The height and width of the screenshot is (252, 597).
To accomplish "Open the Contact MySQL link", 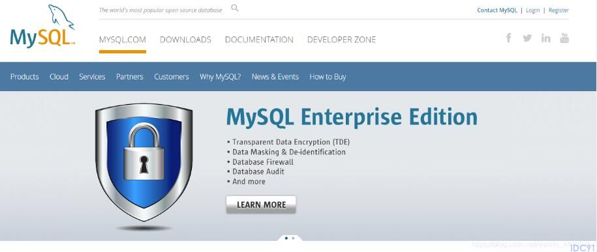I will pyautogui.click(x=497, y=10).
